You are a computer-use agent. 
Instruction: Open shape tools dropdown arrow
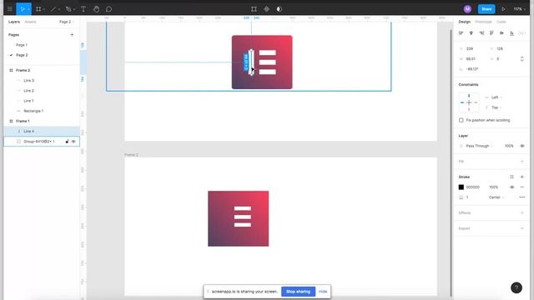click(58, 9)
